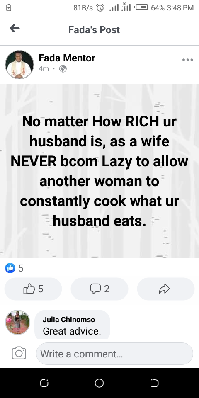Tap the back arrow in header
Image resolution: width=199 pixels, height=398 pixels.
(x=15, y=29)
